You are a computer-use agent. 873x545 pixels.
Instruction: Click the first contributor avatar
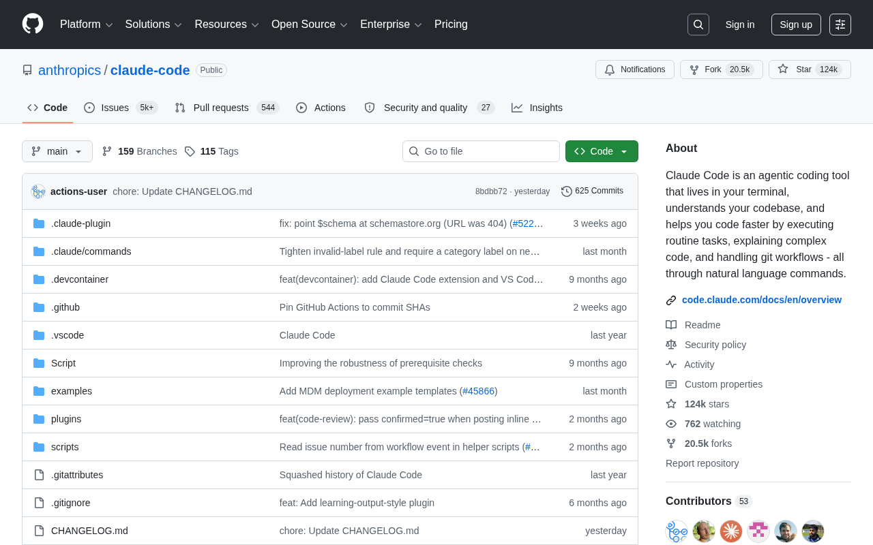677,531
